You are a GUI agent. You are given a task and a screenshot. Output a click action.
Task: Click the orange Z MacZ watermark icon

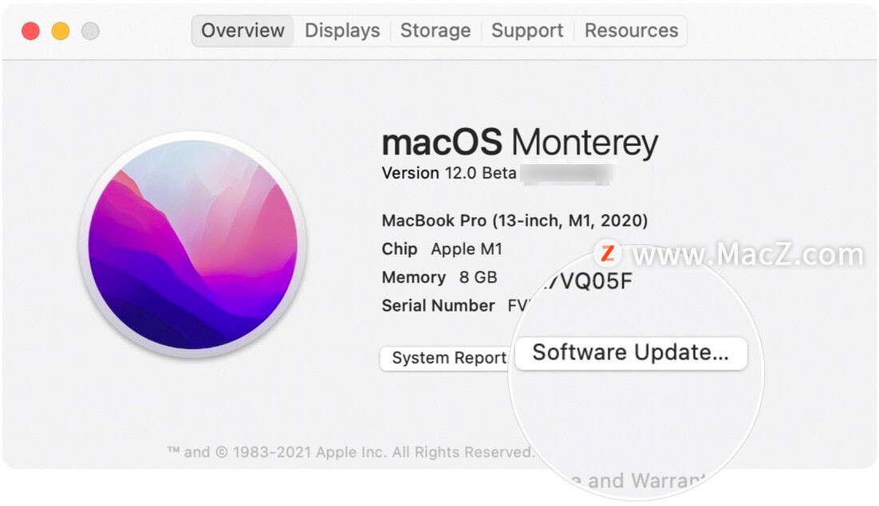coord(608,253)
